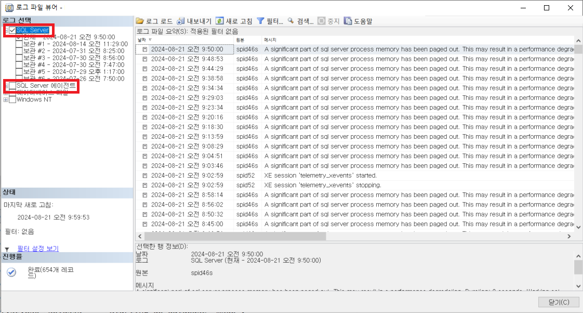
Task: Click the log grid scroll-up arrow
Action: point(578,41)
